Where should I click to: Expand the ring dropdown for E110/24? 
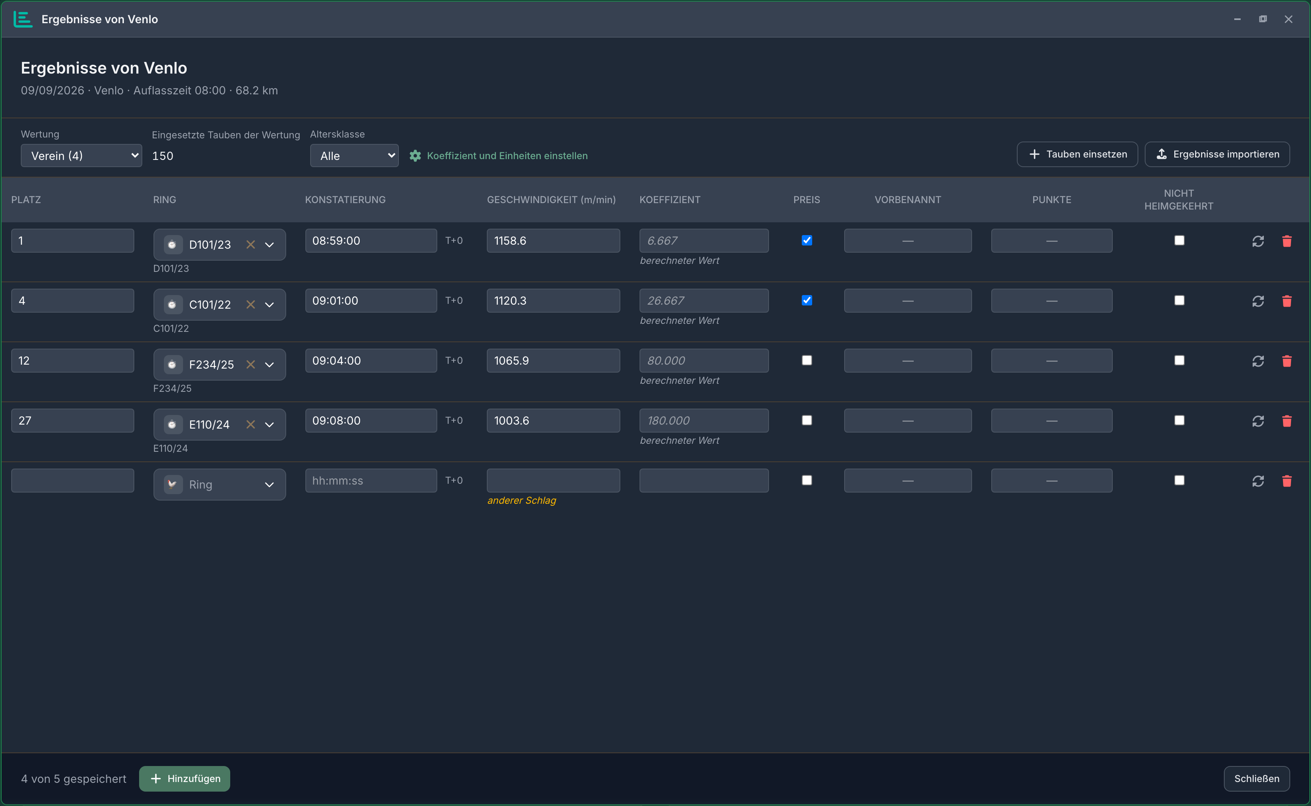click(x=270, y=424)
